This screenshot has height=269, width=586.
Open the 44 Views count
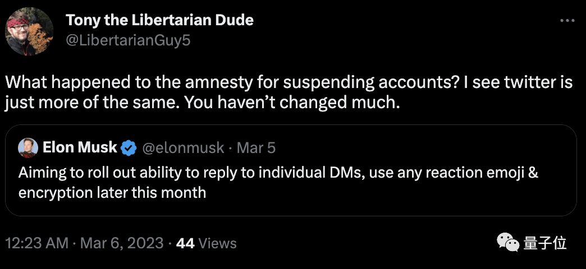click(x=207, y=243)
